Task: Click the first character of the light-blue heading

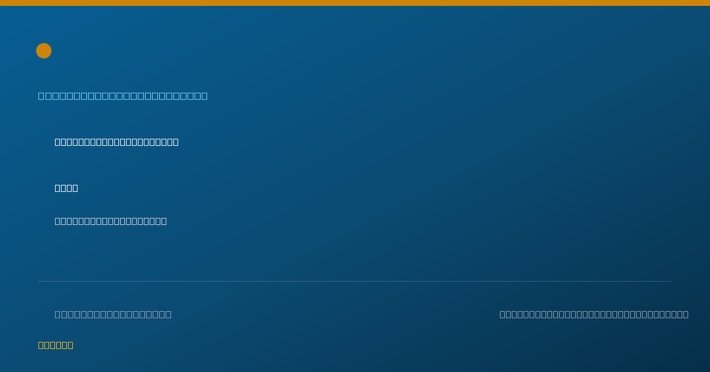Action: (x=41, y=96)
